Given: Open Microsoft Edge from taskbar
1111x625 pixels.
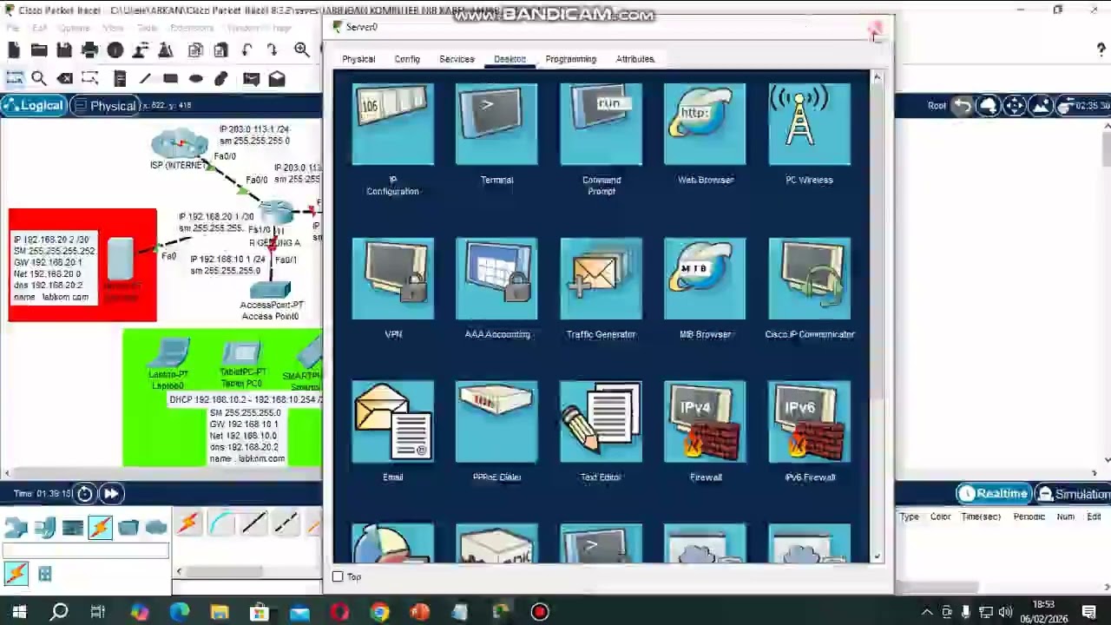Looking at the screenshot, I should 180,612.
